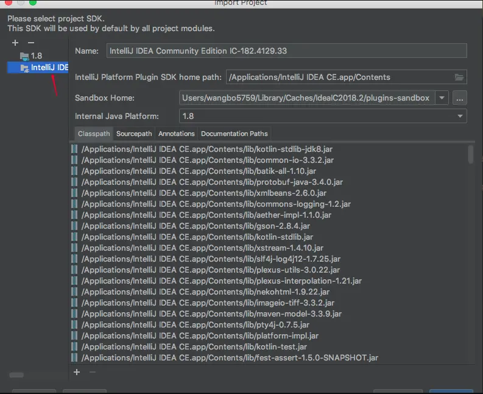The height and width of the screenshot is (394, 483).
Task: Click jar icon beside maven-model-3.3.9.jar
Action: (x=74, y=313)
